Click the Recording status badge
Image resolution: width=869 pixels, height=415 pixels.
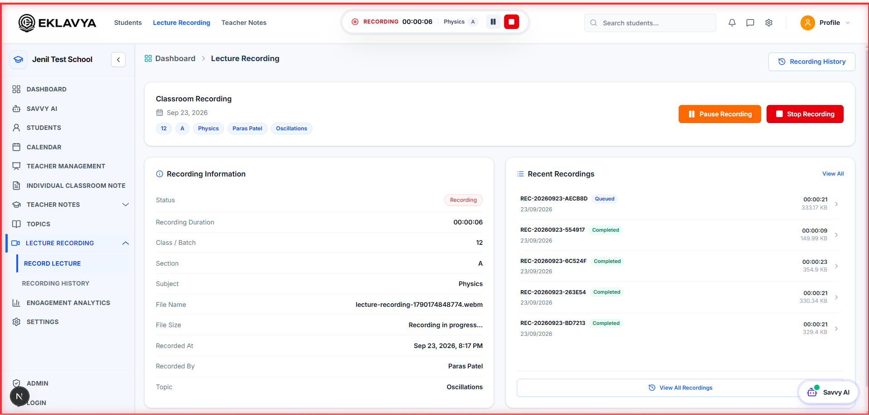point(463,200)
